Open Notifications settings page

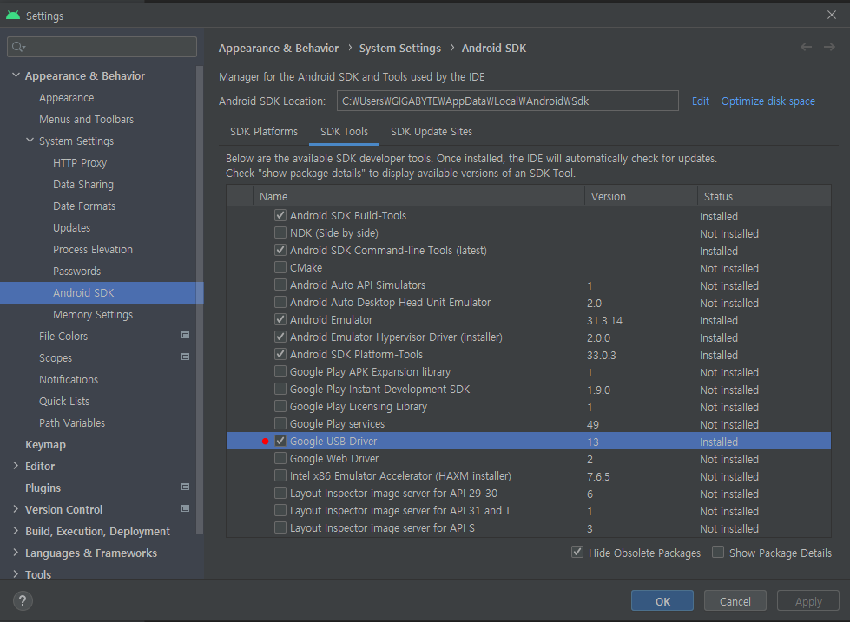click(69, 379)
